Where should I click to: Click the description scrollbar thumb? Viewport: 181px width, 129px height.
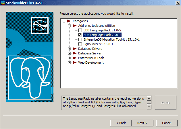(149, 102)
